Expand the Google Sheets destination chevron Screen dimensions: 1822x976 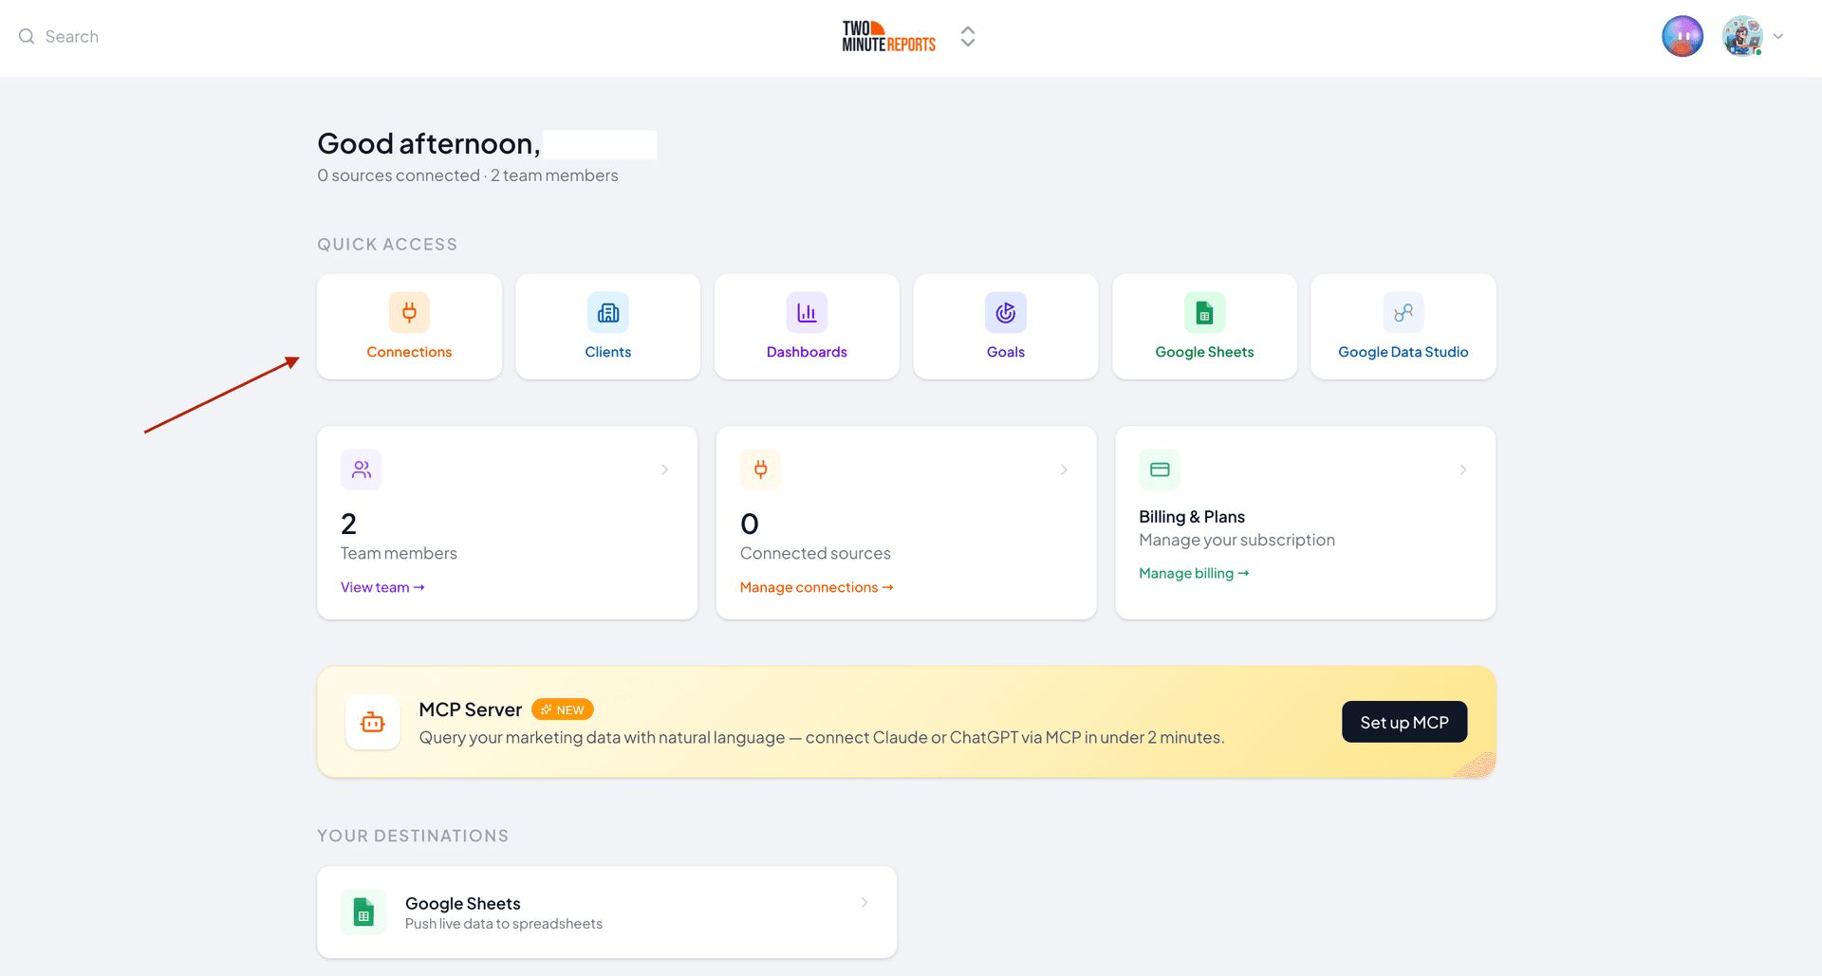tap(865, 903)
